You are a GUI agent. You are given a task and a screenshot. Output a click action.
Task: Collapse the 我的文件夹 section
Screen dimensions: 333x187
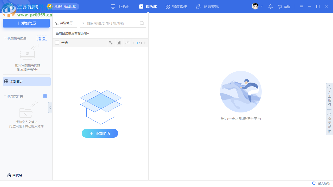coord(5,96)
